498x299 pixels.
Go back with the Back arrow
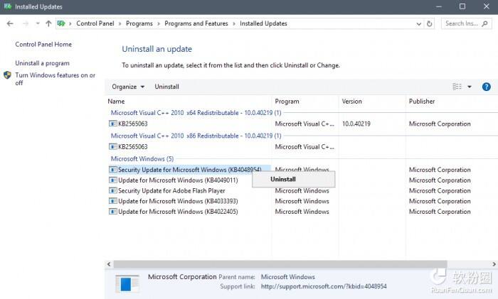10,23
